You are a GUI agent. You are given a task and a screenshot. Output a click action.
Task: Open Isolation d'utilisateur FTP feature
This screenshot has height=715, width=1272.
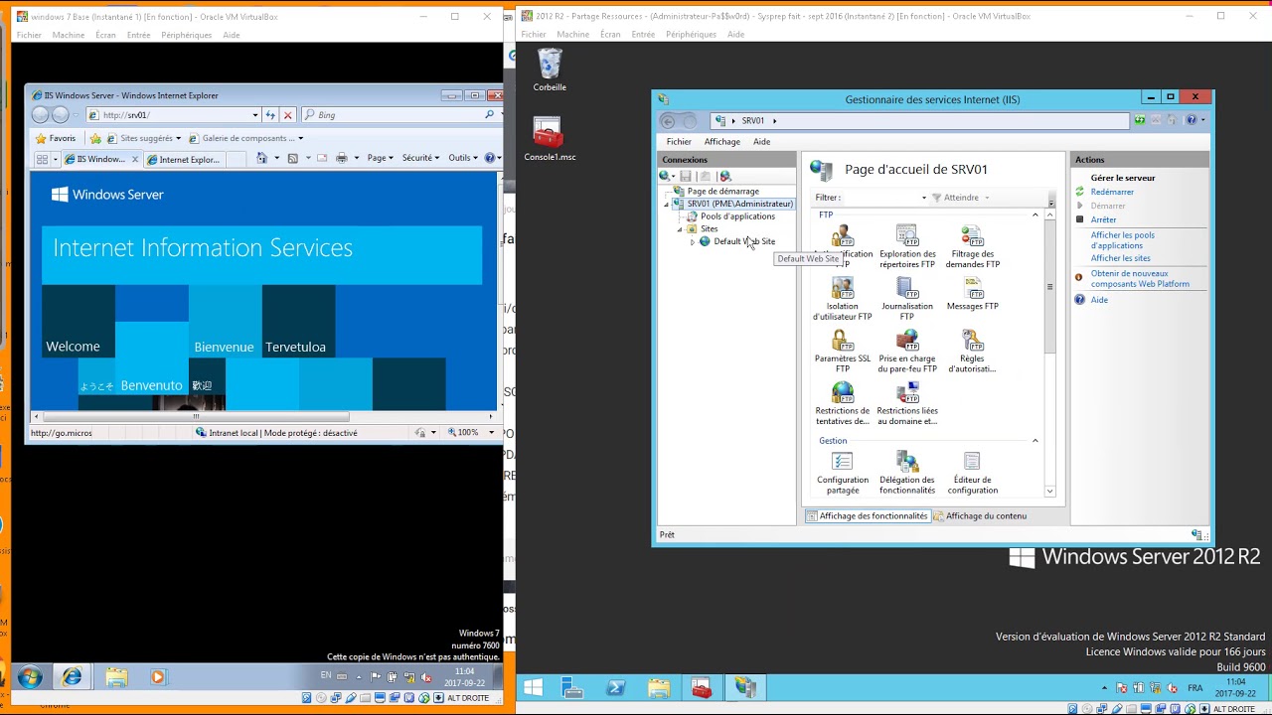tap(842, 299)
